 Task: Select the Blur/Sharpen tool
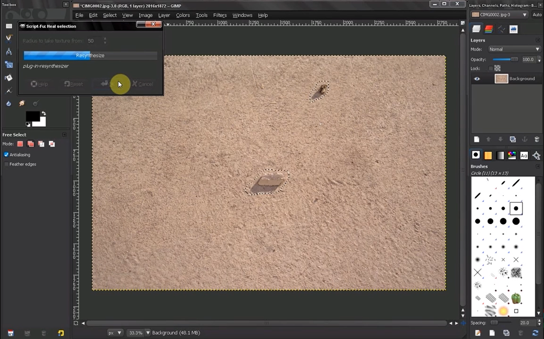(x=8, y=103)
